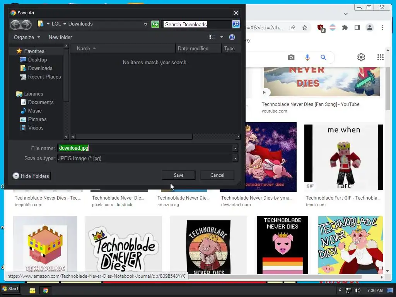Click the Cancel button

[217, 175]
